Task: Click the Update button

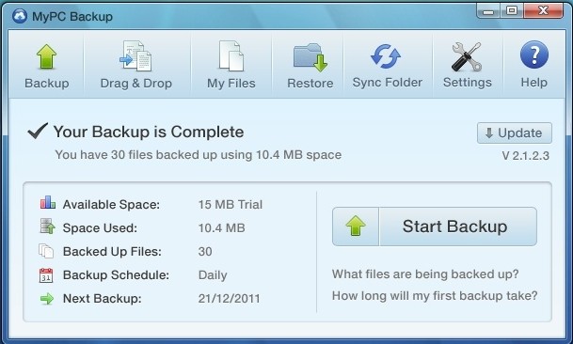Action: [x=514, y=133]
